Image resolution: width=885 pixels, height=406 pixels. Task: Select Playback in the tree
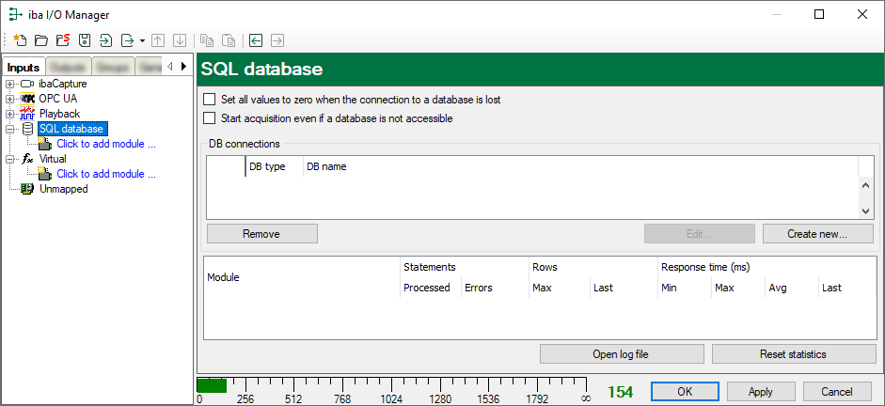point(59,114)
